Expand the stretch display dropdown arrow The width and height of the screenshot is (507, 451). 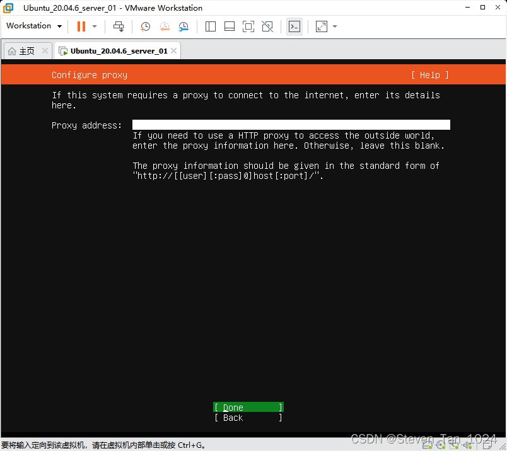(x=335, y=26)
